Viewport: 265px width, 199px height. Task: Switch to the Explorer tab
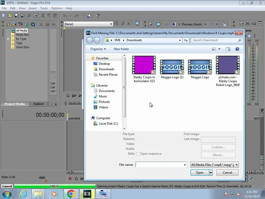pyautogui.click(x=38, y=104)
